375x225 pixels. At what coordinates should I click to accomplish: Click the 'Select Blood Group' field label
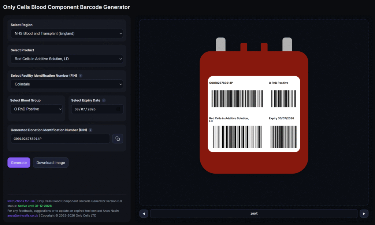25,101
